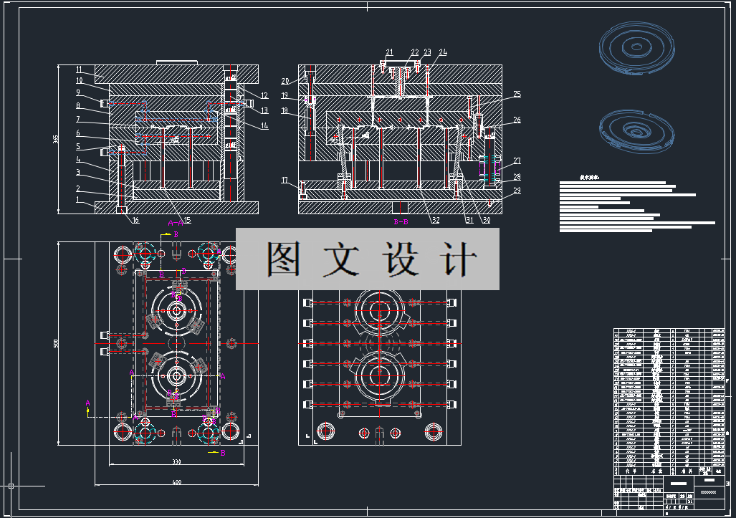Select the lower 3D isometric part model
Screen dimensions: 736x518
click(637, 132)
